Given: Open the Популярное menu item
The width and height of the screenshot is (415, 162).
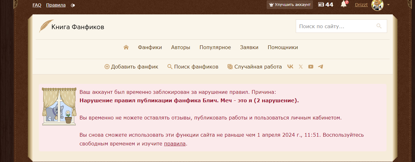Looking at the screenshot, I should (x=215, y=48).
